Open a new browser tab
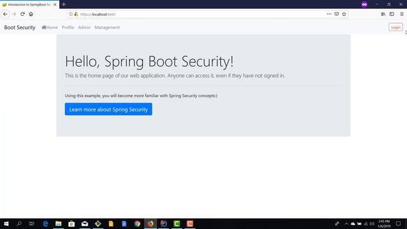This screenshot has width=407, height=229. click(64, 4)
